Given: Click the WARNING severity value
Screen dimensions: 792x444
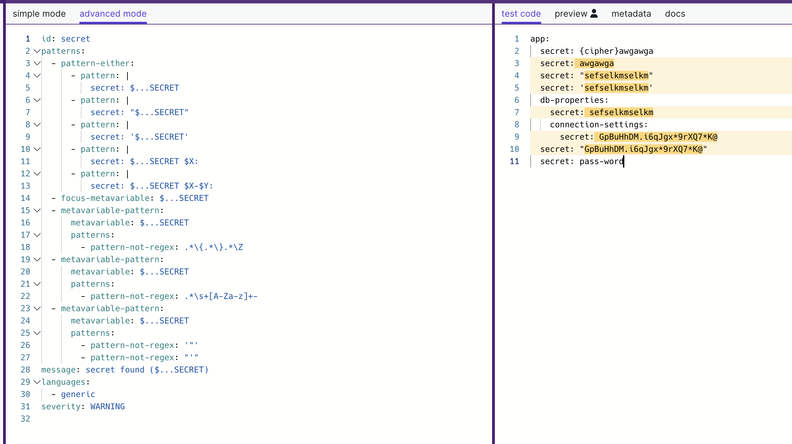Looking at the screenshot, I should click(107, 406).
